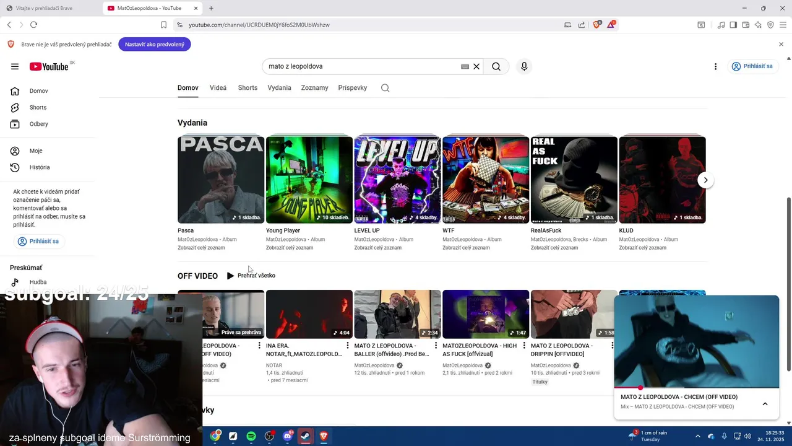Seek in the miniplayer progress bar
This screenshot has height=446, width=792.
point(697,388)
